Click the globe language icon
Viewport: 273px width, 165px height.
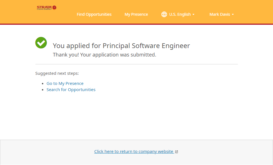tap(164, 14)
